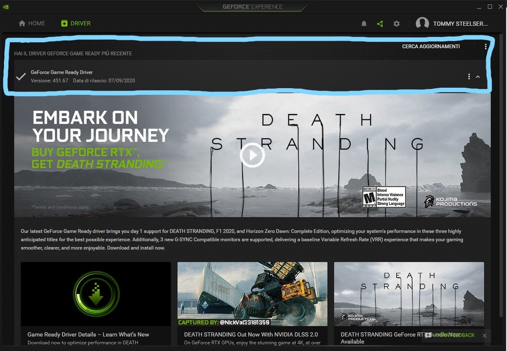Dismiss the feedback popup
Screen dimensions: 507x351
click(x=484, y=335)
